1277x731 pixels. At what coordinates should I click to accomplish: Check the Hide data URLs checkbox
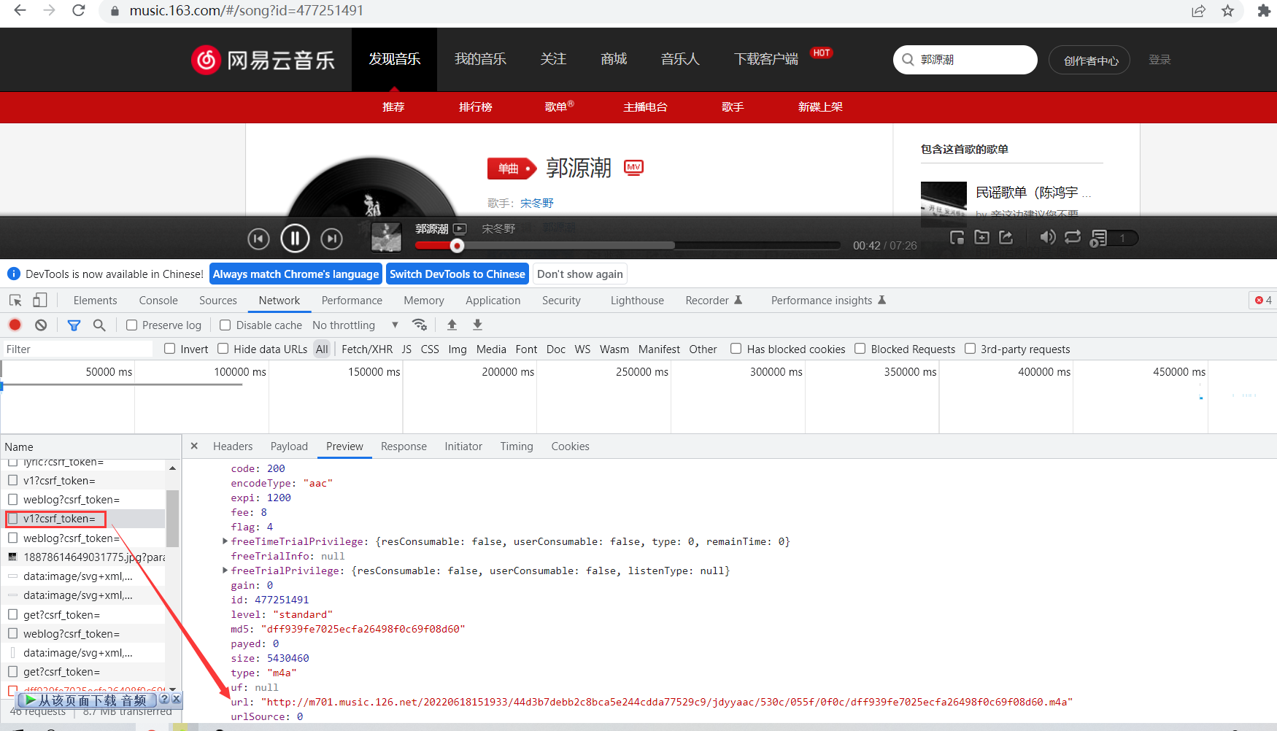pyautogui.click(x=222, y=349)
